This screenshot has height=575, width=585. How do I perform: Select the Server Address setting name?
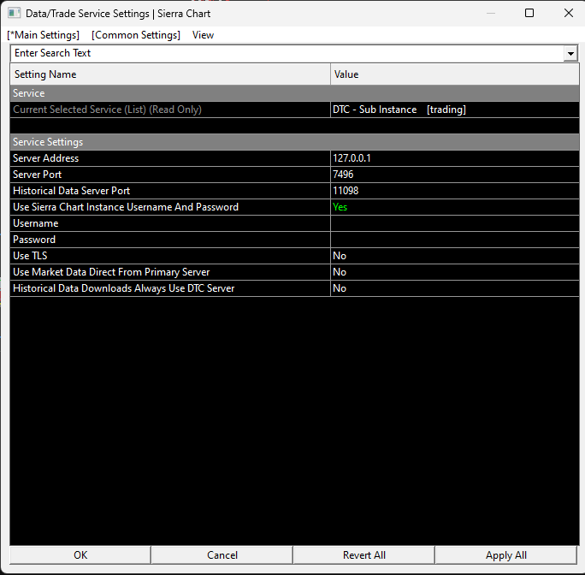tap(45, 158)
